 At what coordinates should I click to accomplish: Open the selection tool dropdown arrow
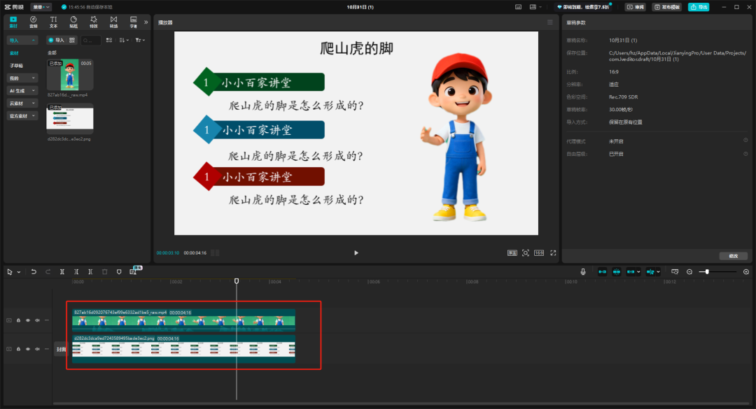18,271
